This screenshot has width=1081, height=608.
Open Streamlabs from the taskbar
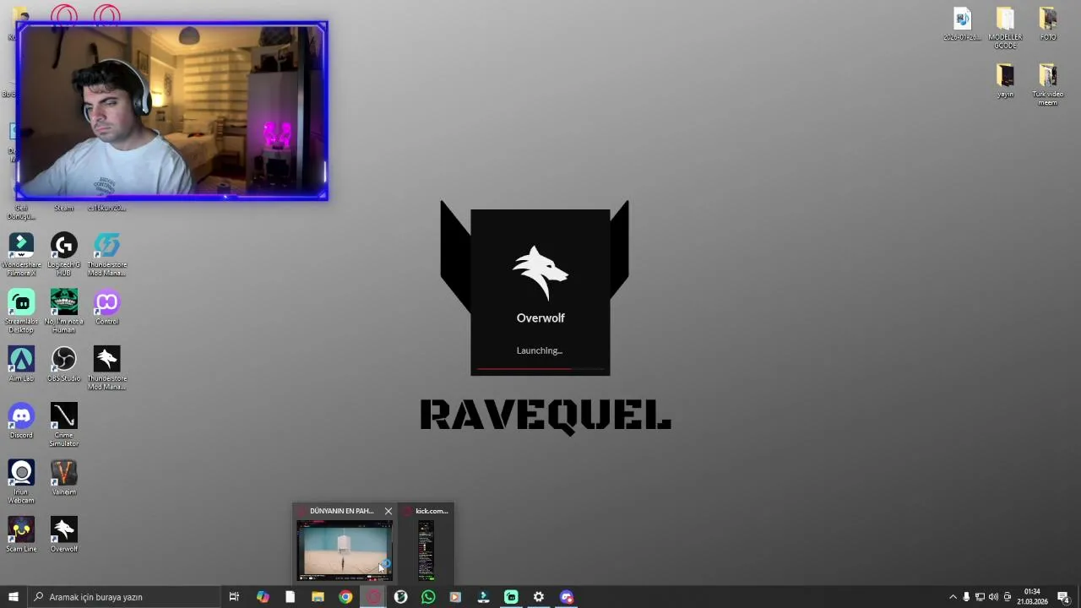(511, 597)
